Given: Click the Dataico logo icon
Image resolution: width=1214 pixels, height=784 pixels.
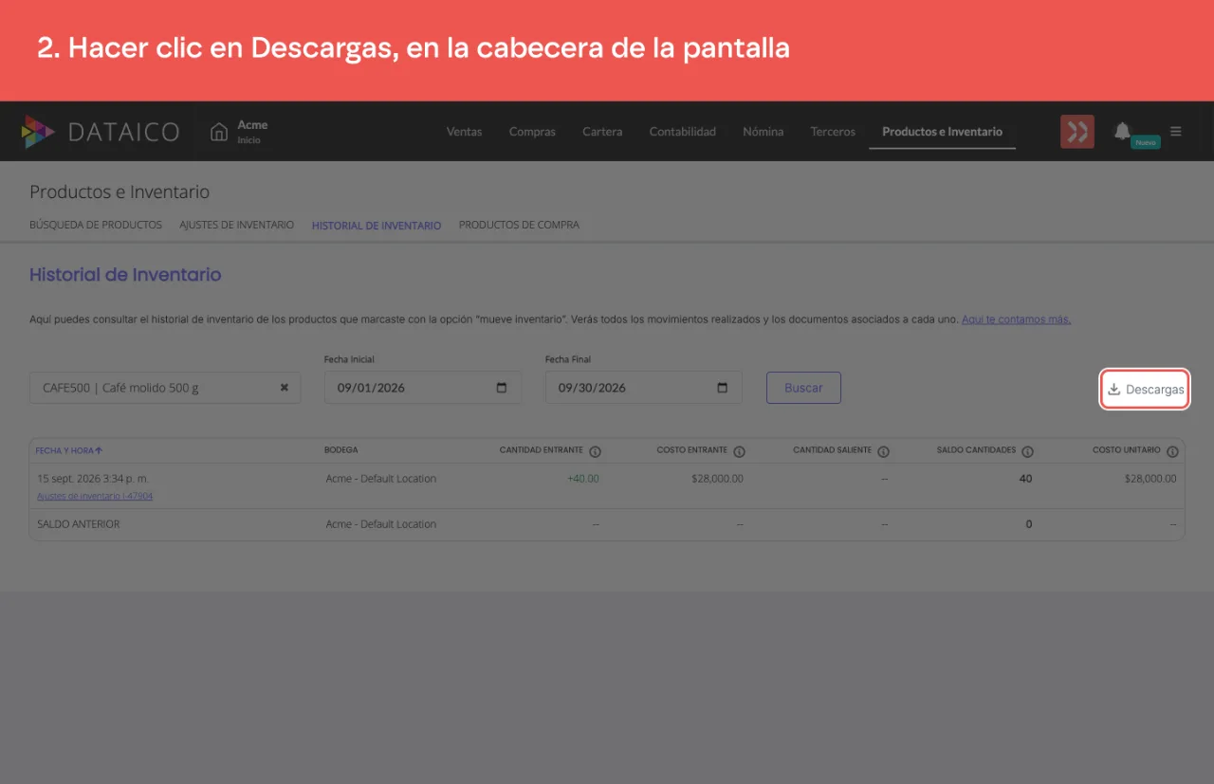Looking at the screenshot, I should 38,132.
